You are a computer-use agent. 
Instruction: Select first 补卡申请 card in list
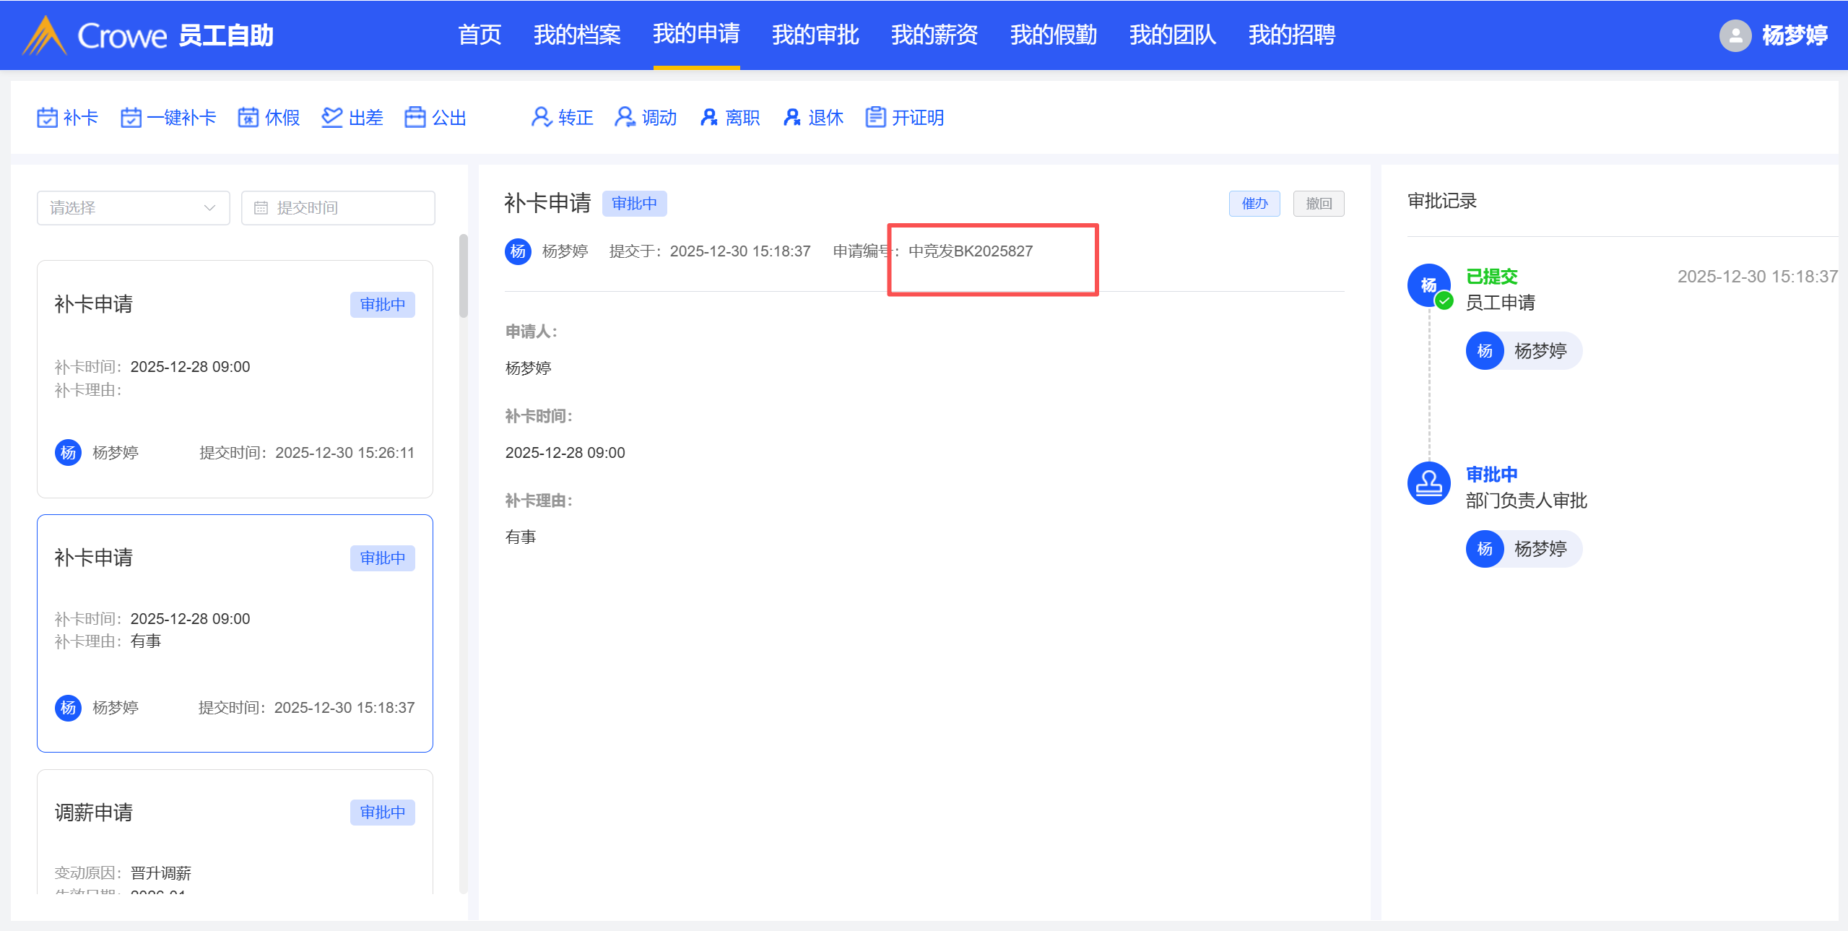click(235, 378)
